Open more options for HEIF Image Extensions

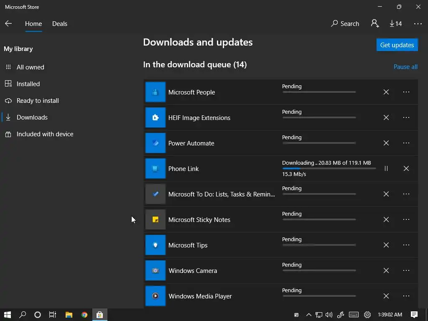click(x=406, y=117)
